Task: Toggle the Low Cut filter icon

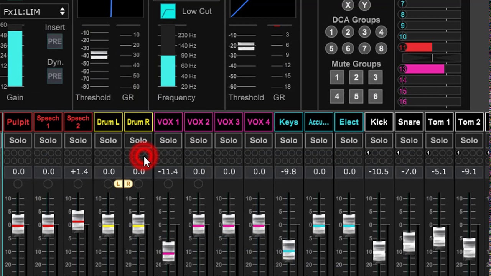Action: pyautogui.click(x=168, y=11)
